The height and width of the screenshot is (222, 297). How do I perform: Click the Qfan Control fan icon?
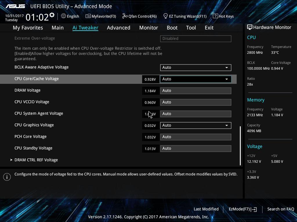pos(125,16)
